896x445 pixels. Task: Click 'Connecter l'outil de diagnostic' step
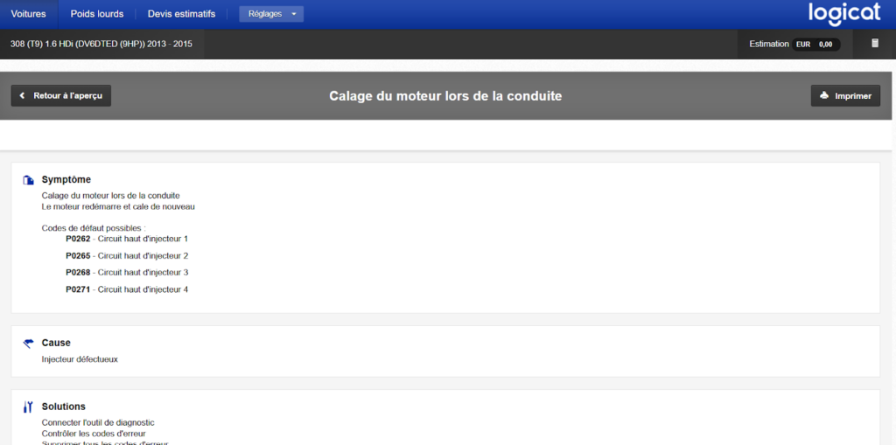tap(98, 423)
